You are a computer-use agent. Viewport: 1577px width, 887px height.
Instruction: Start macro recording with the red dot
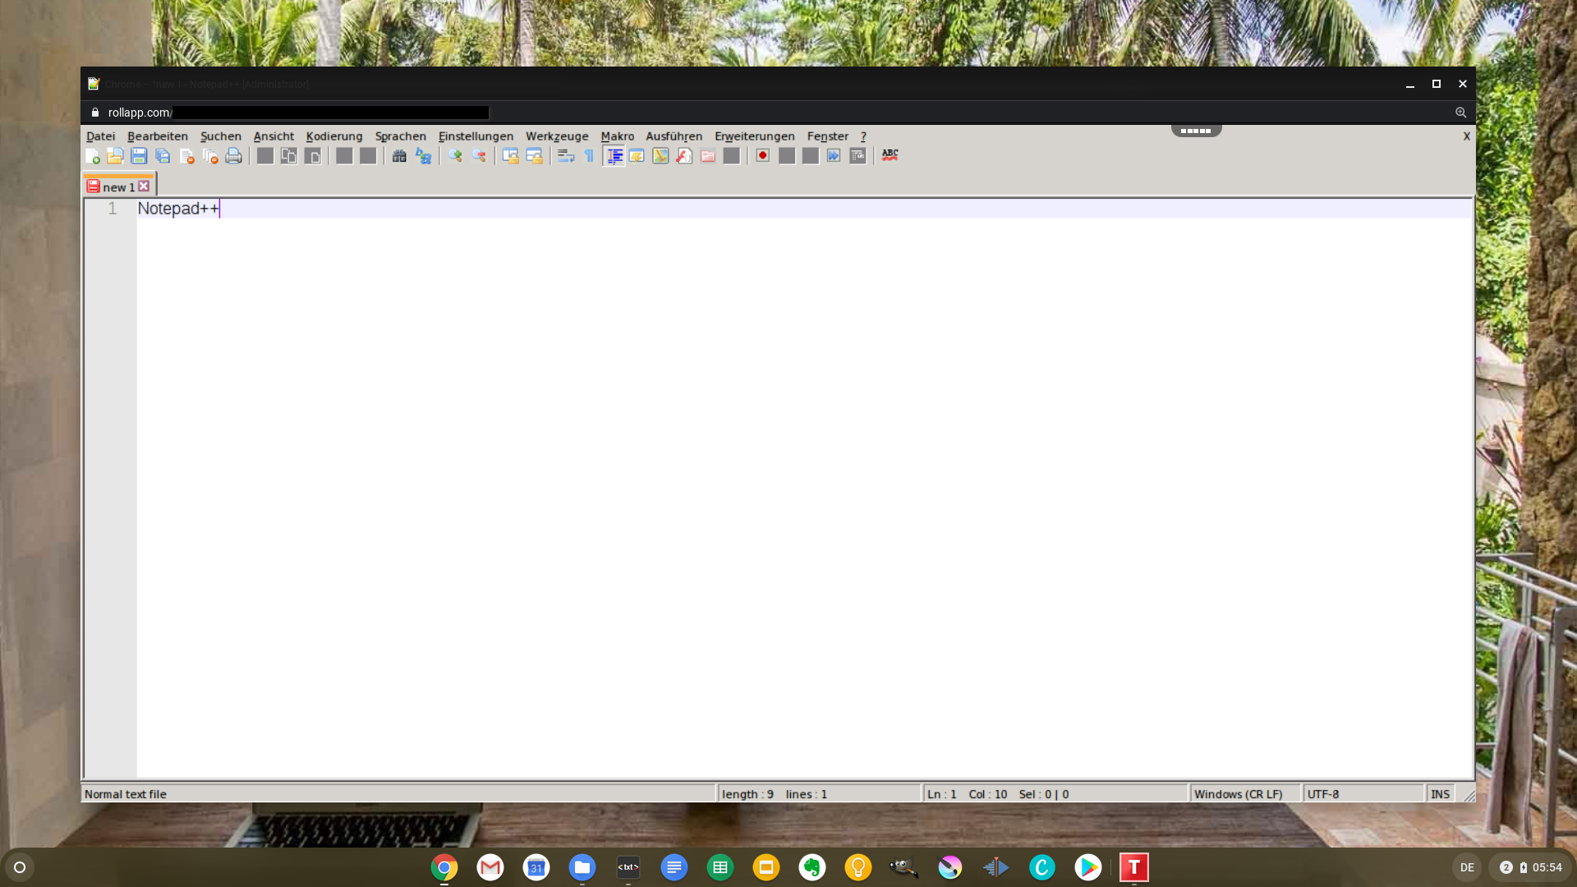[762, 156]
